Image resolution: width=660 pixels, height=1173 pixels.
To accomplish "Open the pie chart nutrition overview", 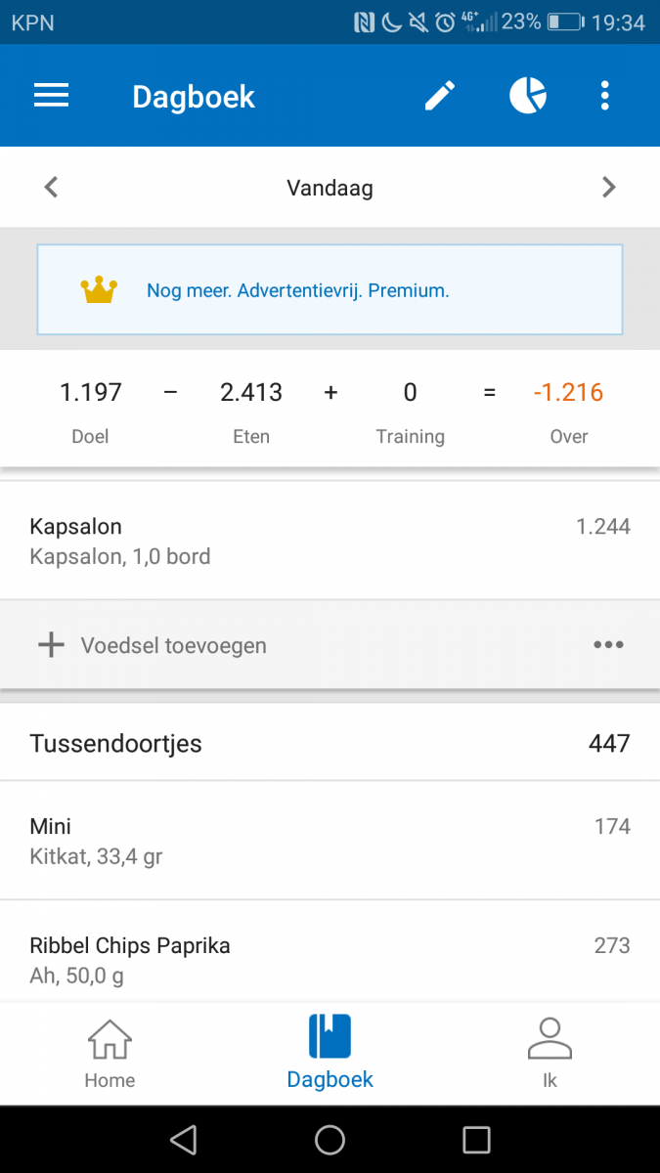I will tap(527, 96).
